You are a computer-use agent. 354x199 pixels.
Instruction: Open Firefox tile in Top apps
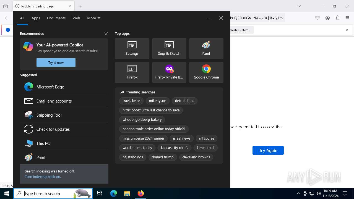pos(132,72)
